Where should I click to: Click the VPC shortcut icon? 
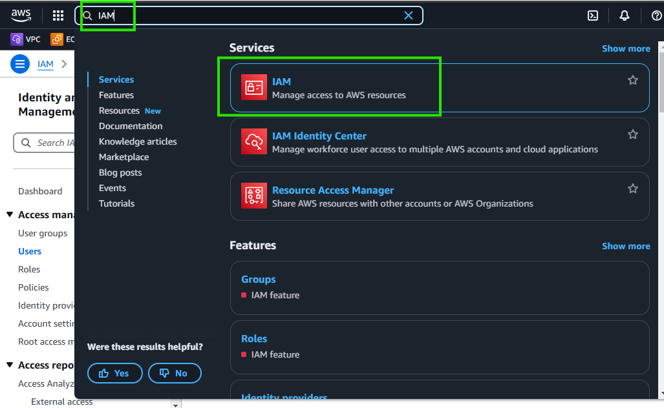tap(17, 39)
